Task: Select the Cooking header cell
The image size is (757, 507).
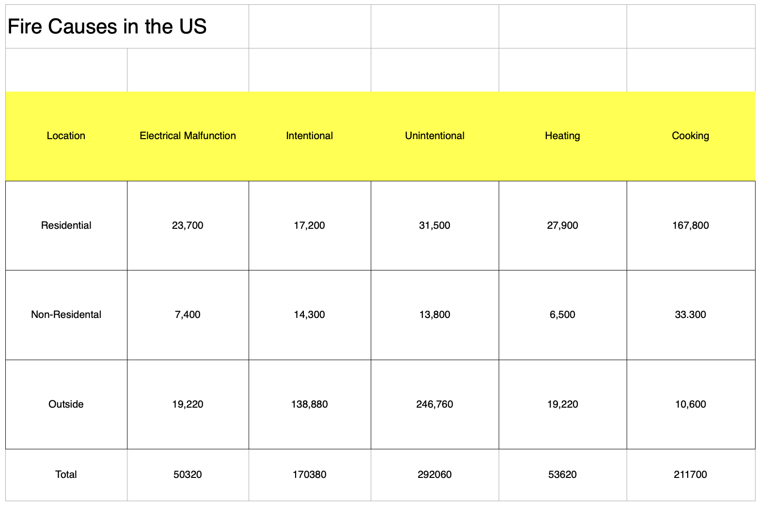Action: pyautogui.click(x=690, y=136)
